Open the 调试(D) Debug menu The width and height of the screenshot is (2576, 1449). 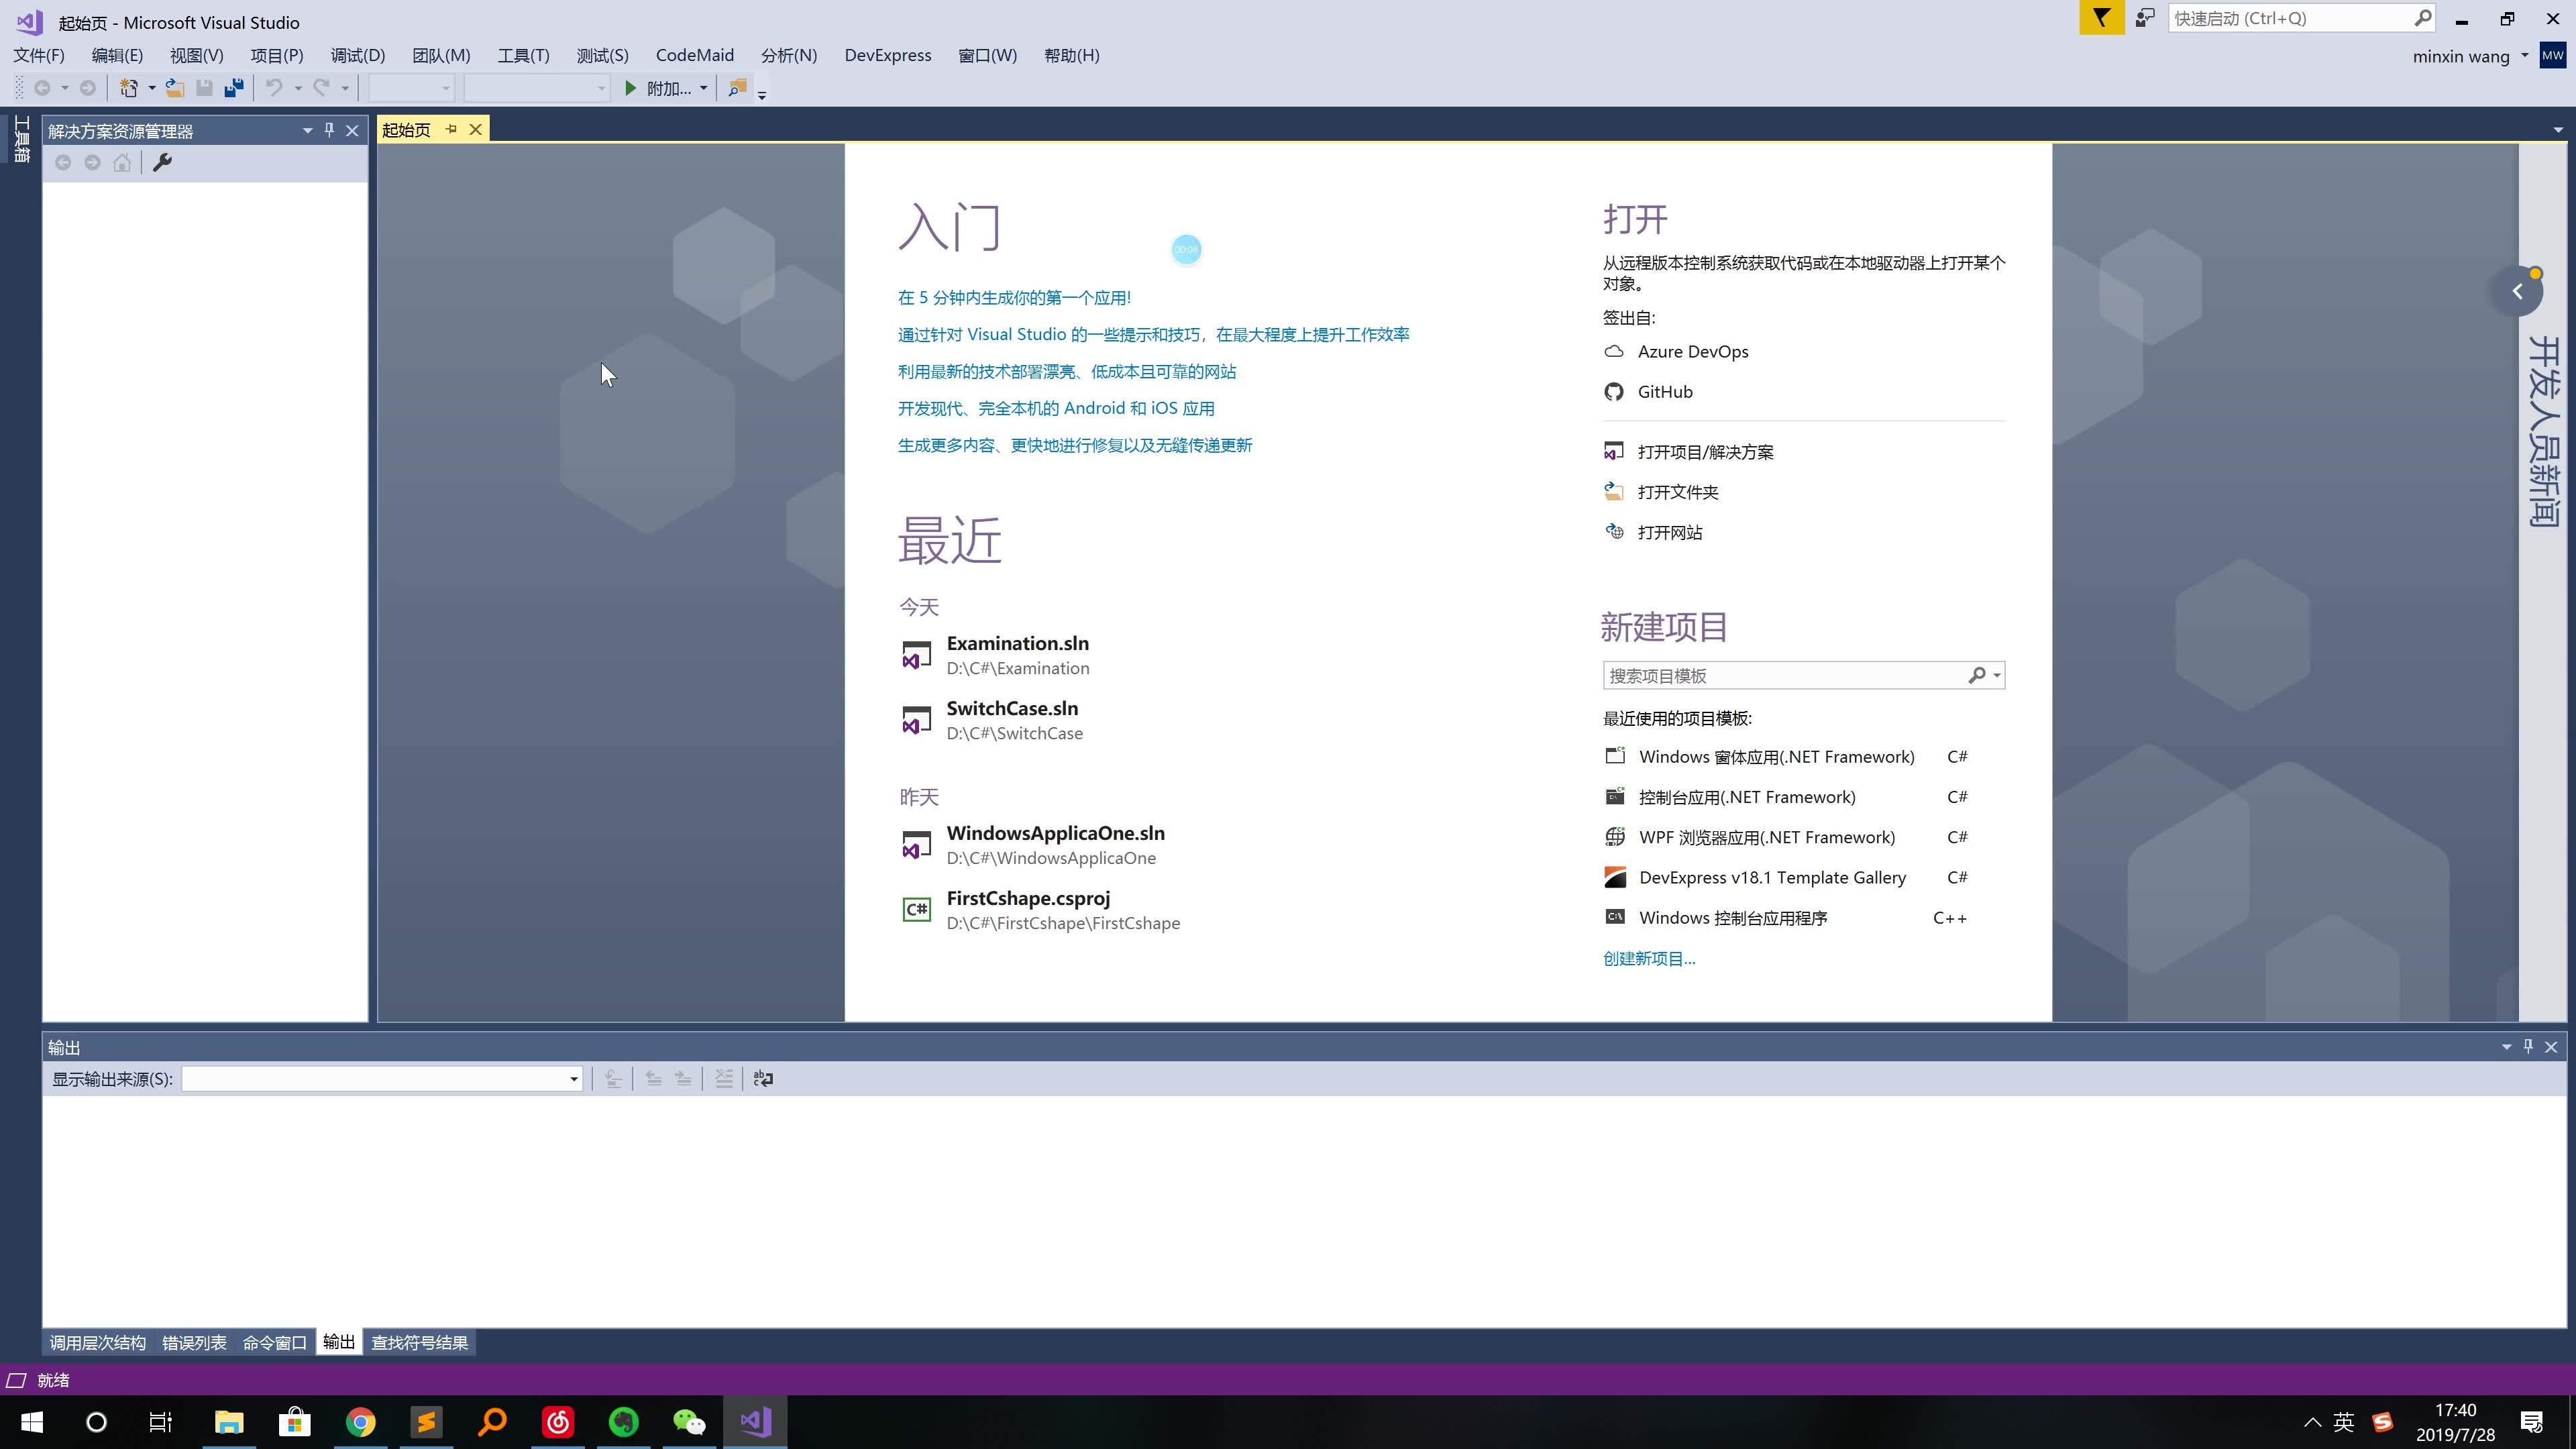pyautogui.click(x=358, y=55)
